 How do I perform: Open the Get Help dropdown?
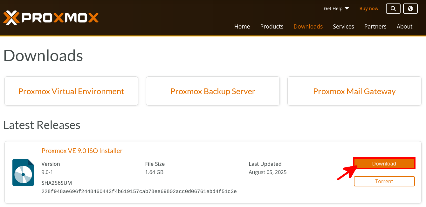(x=333, y=9)
